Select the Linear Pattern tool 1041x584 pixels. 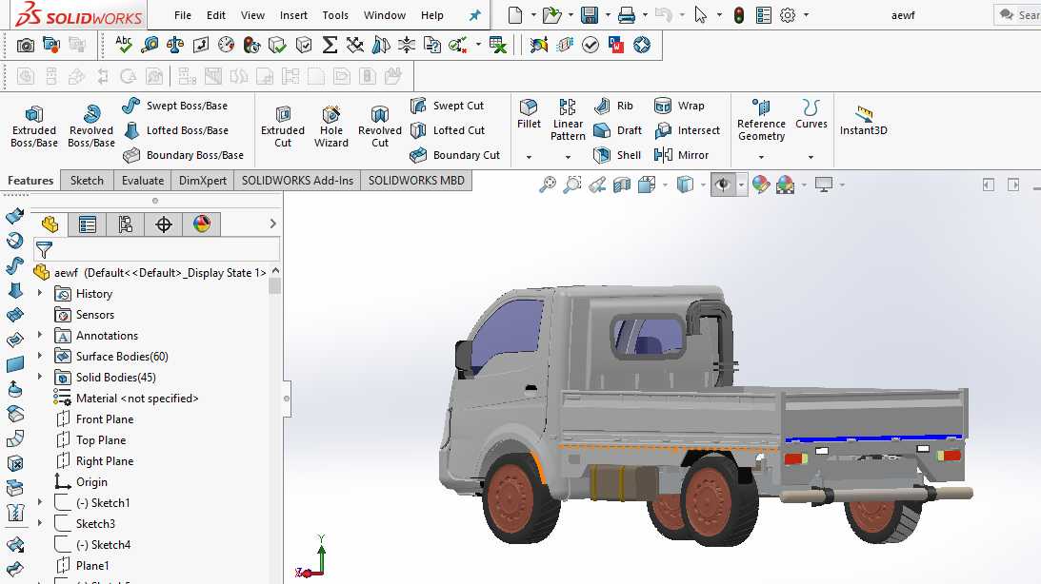[x=568, y=120]
